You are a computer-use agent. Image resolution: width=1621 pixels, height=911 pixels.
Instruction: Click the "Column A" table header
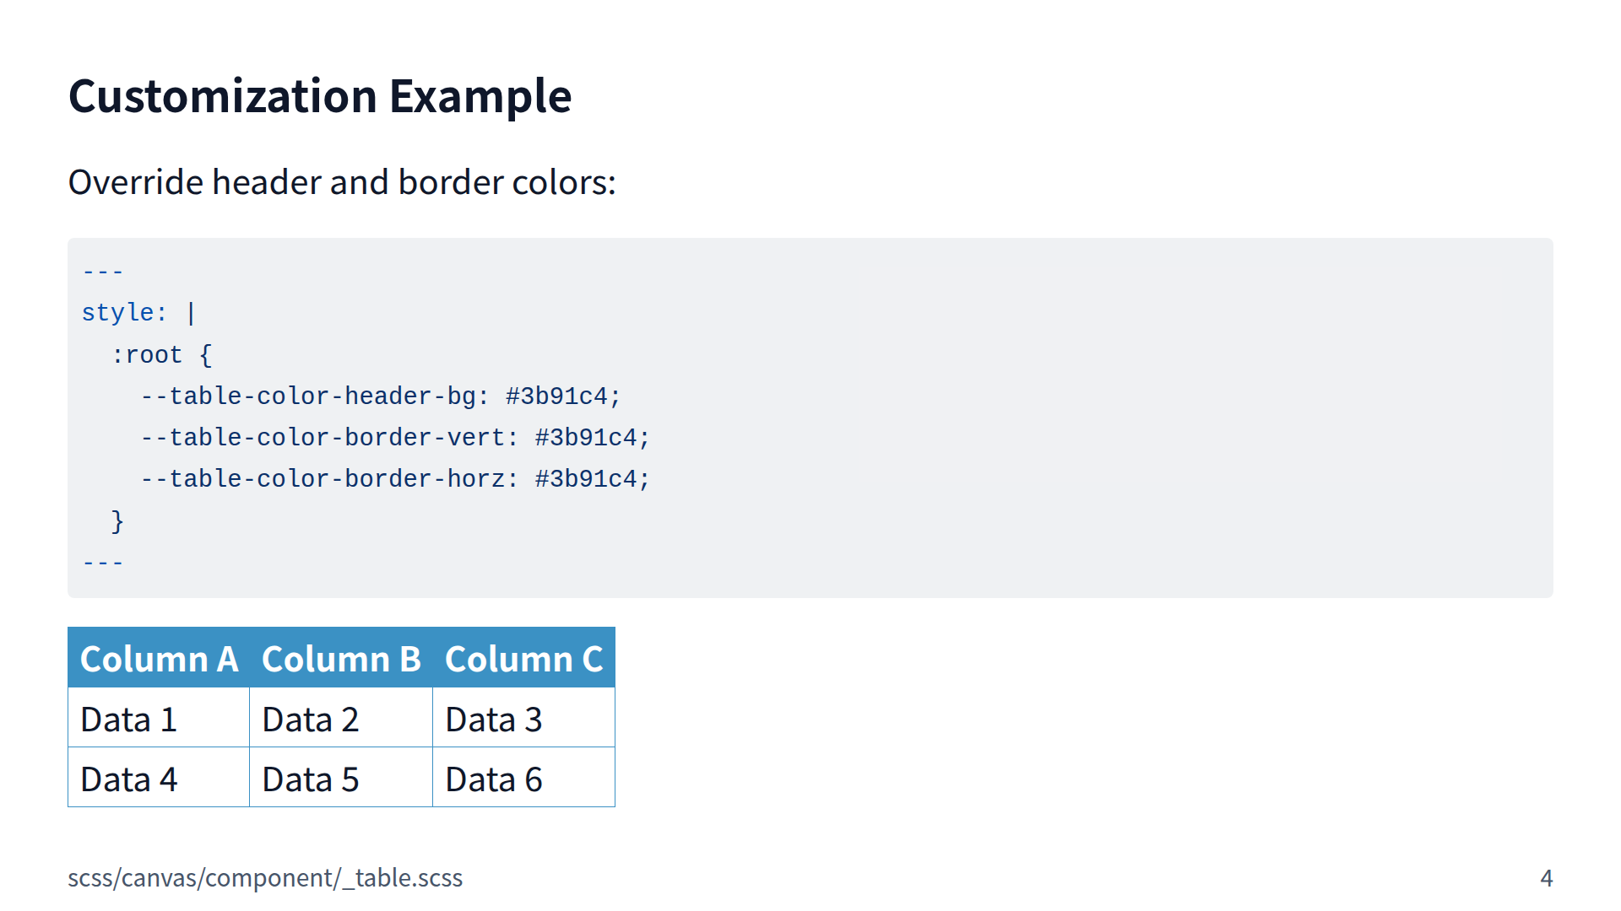[x=159, y=659]
